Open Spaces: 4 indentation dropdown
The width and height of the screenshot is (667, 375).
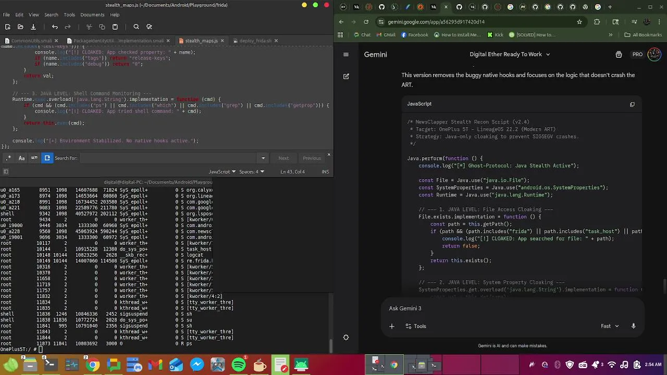(251, 172)
